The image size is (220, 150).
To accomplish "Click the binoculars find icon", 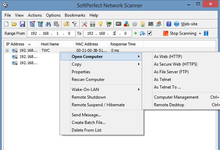I will [x=48, y=24].
